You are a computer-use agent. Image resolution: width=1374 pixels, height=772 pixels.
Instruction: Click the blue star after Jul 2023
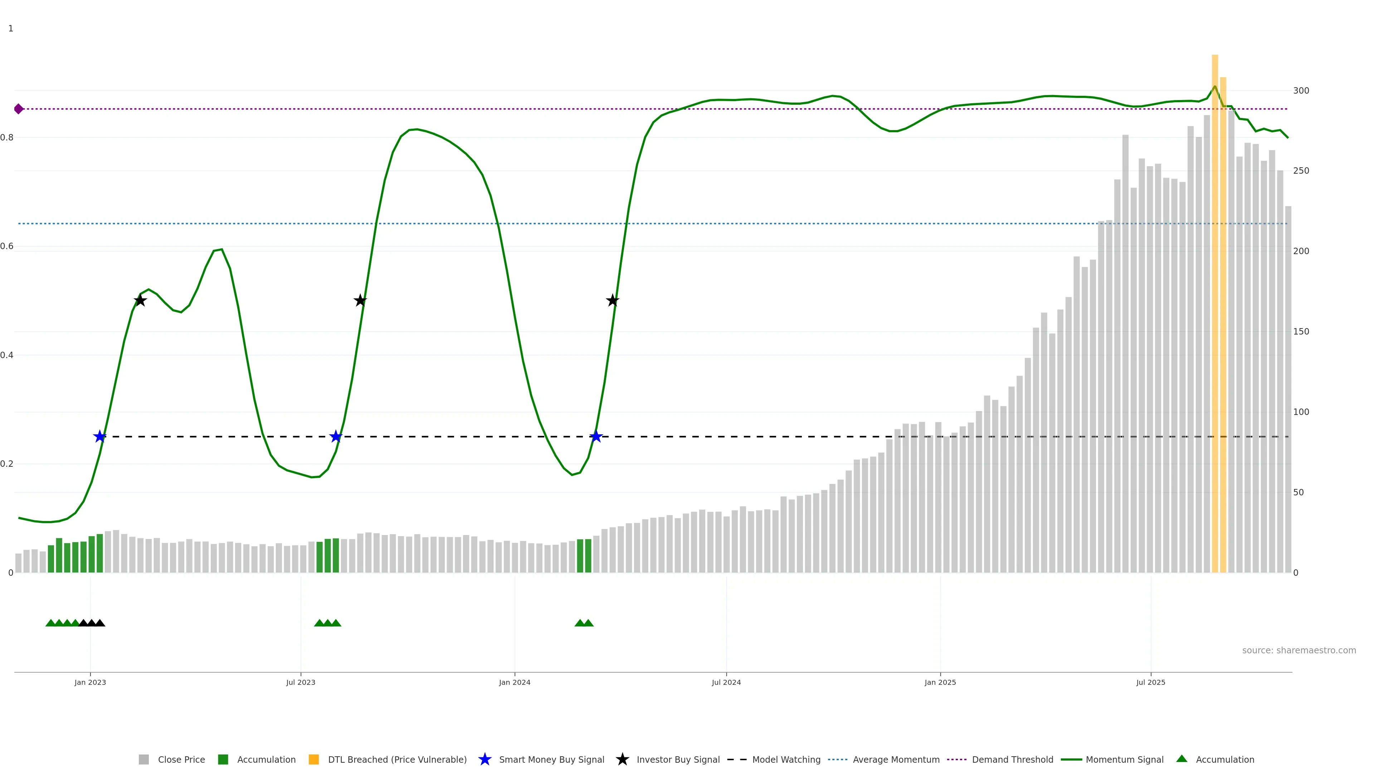(x=336, y=437)
